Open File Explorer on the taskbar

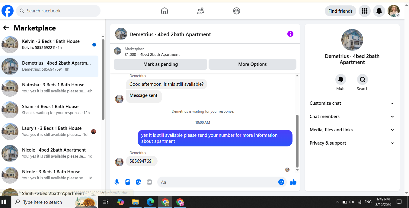click(x=135, y=202)
